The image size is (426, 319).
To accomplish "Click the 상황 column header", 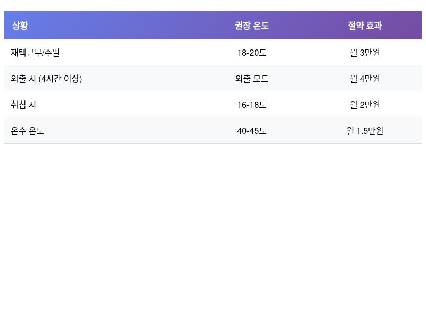I will pyautogui.click(x=19, y=25).
